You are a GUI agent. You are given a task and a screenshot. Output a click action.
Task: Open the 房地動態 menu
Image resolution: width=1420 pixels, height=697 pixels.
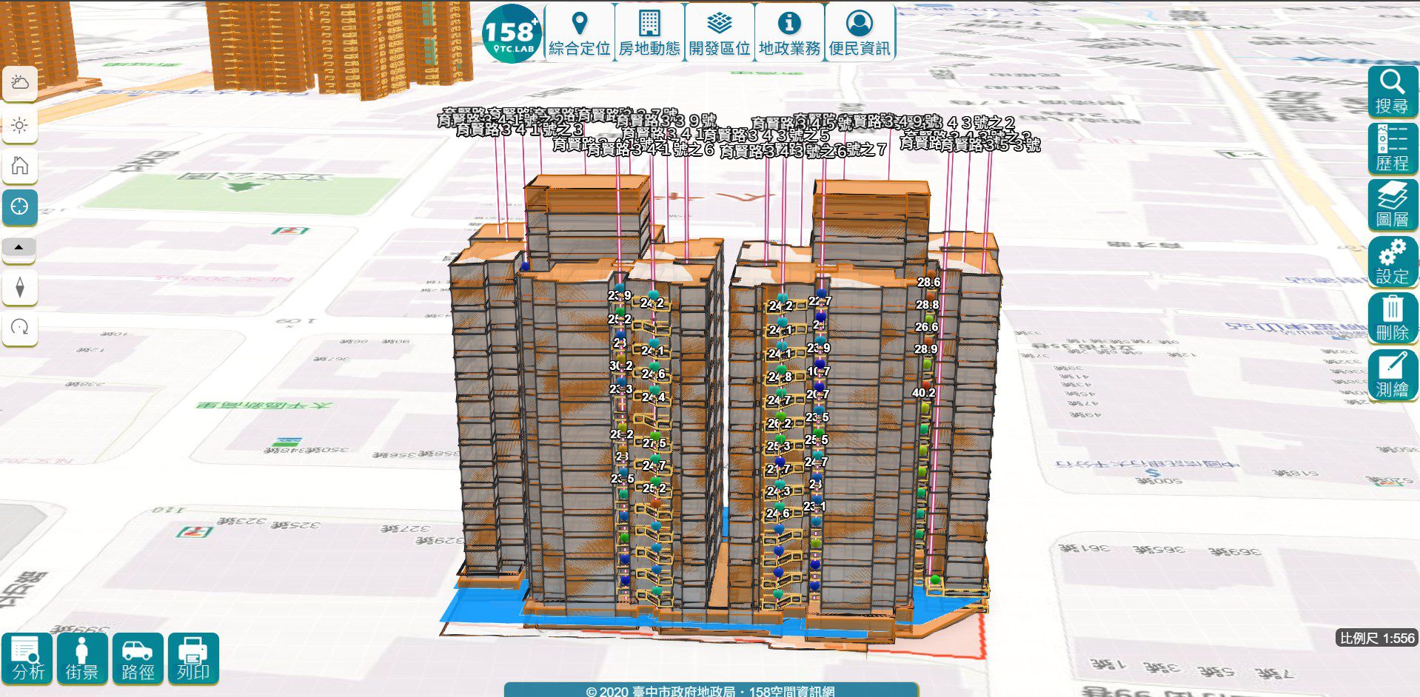pyautogui.click(x=649, y=33)
